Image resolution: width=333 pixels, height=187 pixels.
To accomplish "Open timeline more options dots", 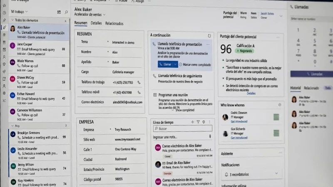I will click(209, 122).
